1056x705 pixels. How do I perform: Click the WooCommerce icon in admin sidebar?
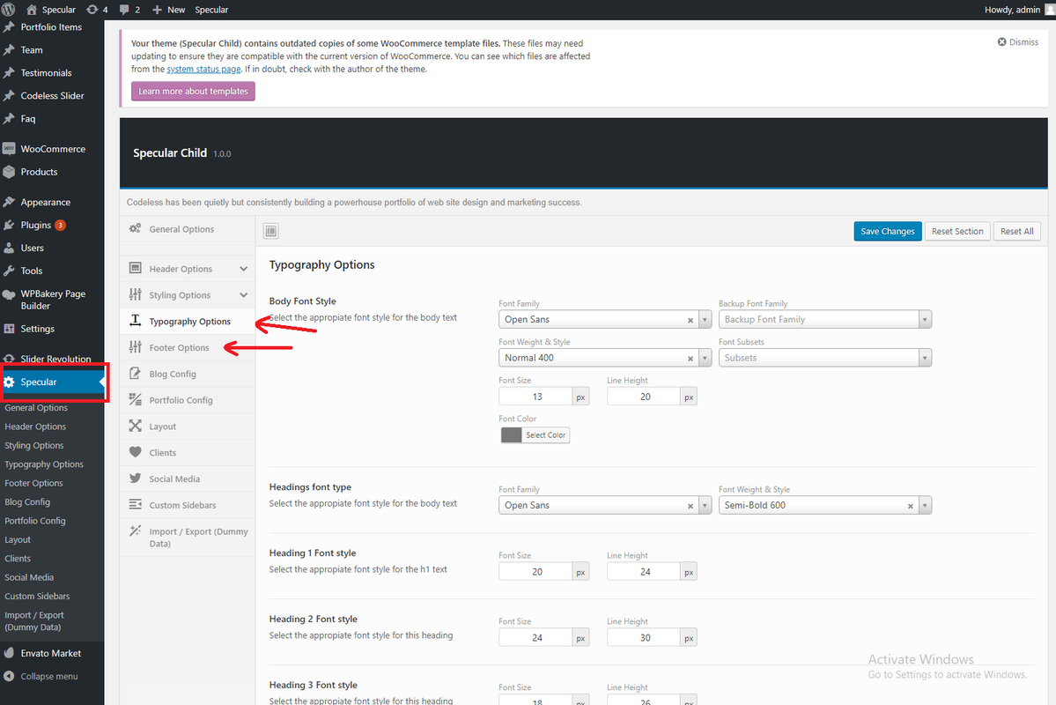click(x=9, y=149)
